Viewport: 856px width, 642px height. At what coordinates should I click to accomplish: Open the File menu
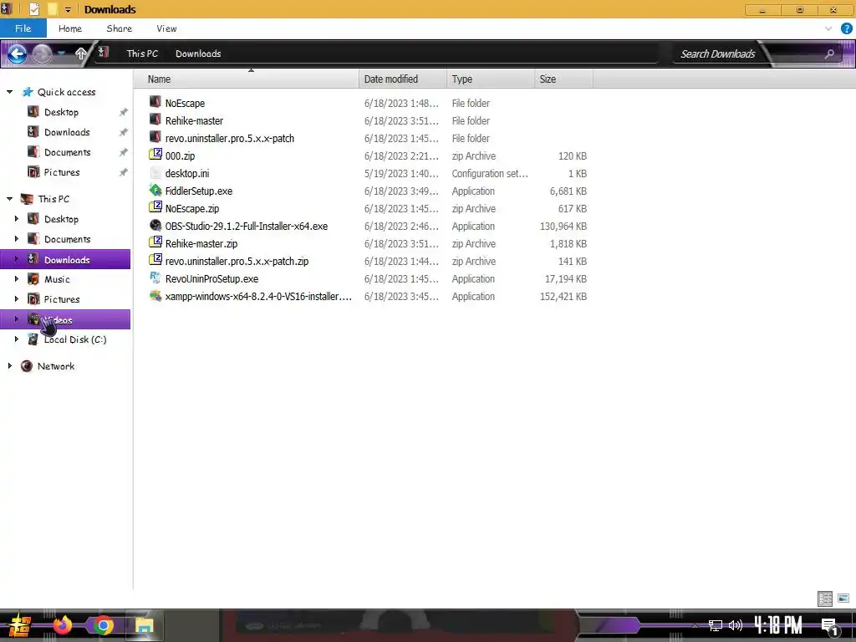pyautogui.click(x=23, y=28)
